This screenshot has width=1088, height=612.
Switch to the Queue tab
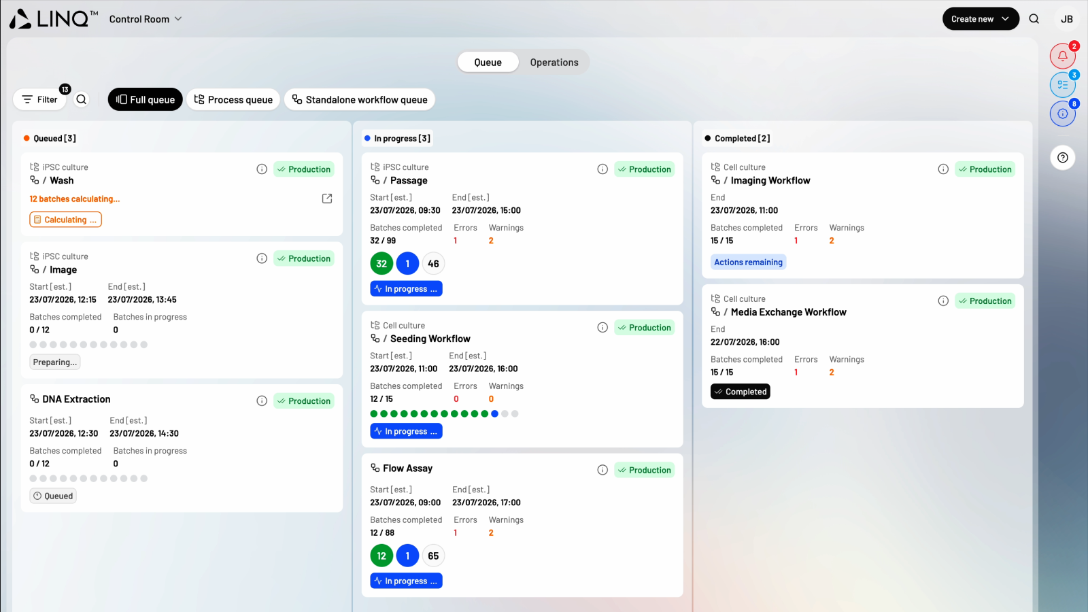(488, 62)
